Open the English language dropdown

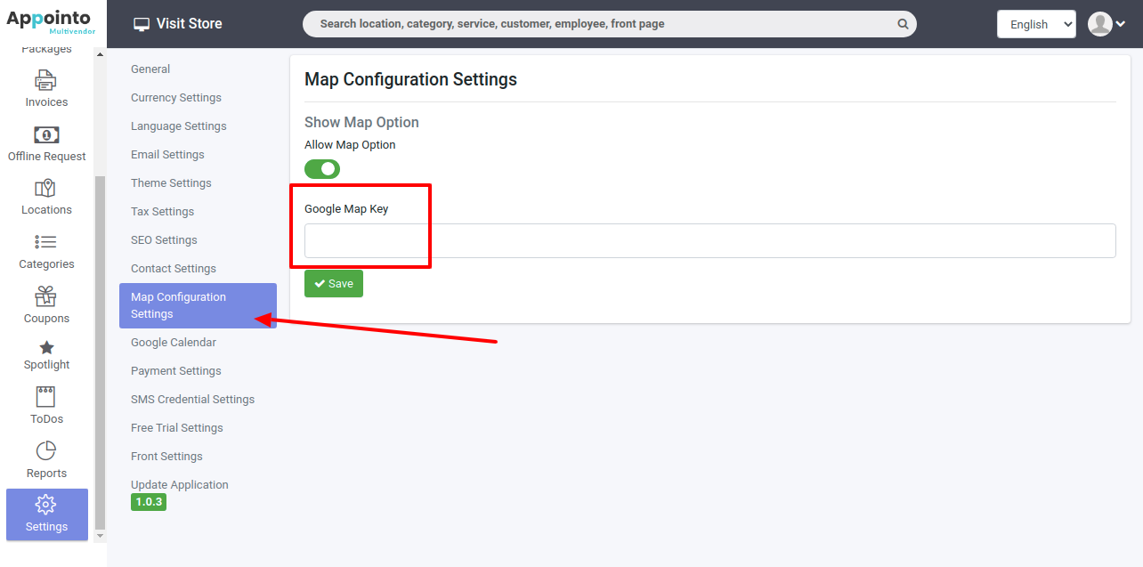(x=1036, y=24)
